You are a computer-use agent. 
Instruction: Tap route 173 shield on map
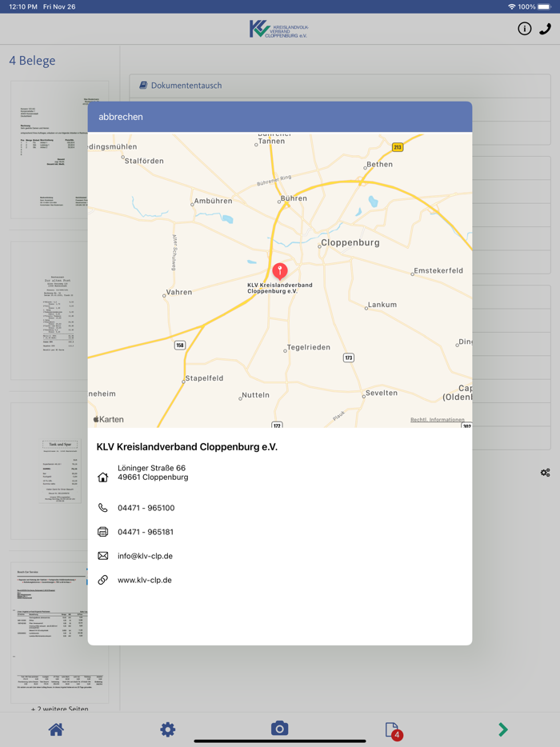tap(348, 358)
